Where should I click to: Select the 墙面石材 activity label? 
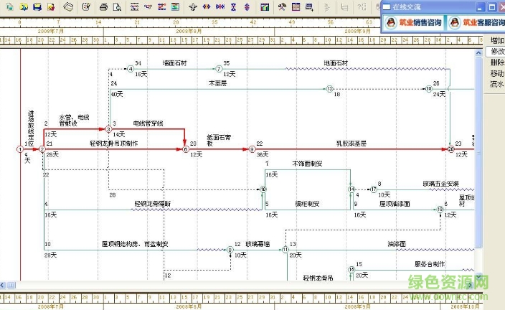point(174,63)
